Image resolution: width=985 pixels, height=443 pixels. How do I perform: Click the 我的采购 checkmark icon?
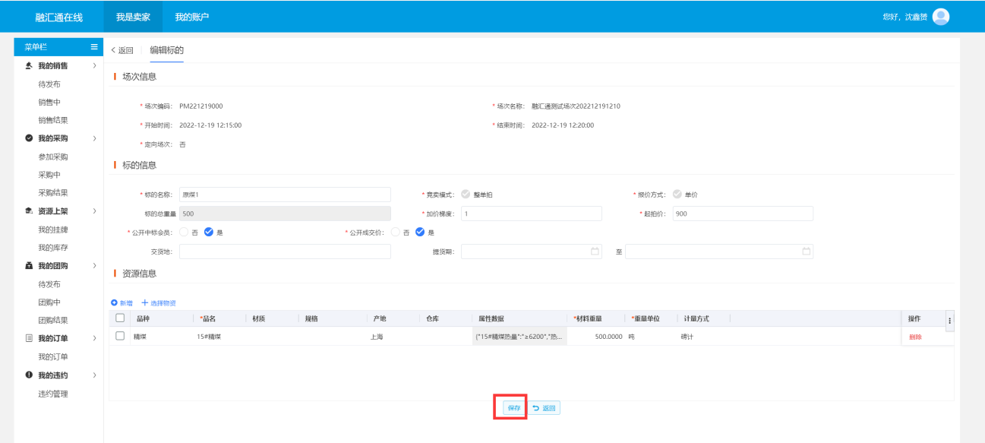[x=29, y=138]
